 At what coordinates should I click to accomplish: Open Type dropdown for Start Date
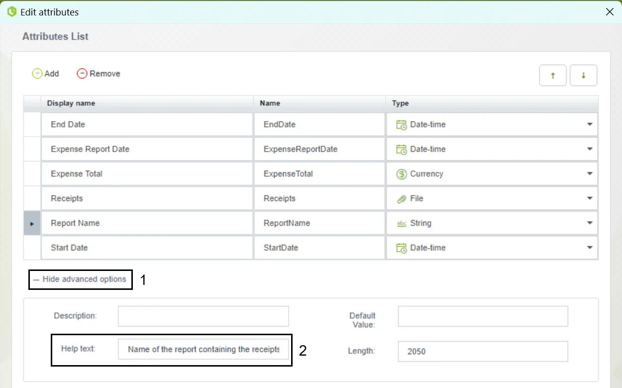(590, 248)
